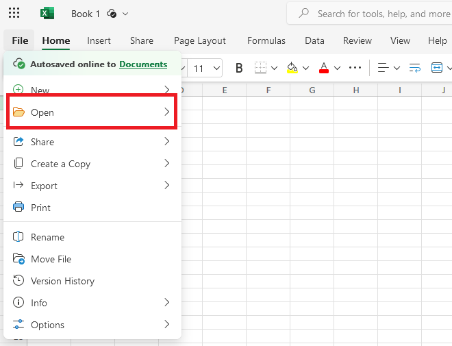Select column G header
Image resolution: width=452 pixels, height=346 pixels.
(x=312, y=90)
